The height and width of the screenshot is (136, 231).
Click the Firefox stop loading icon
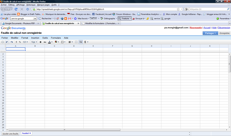[22, 9]
